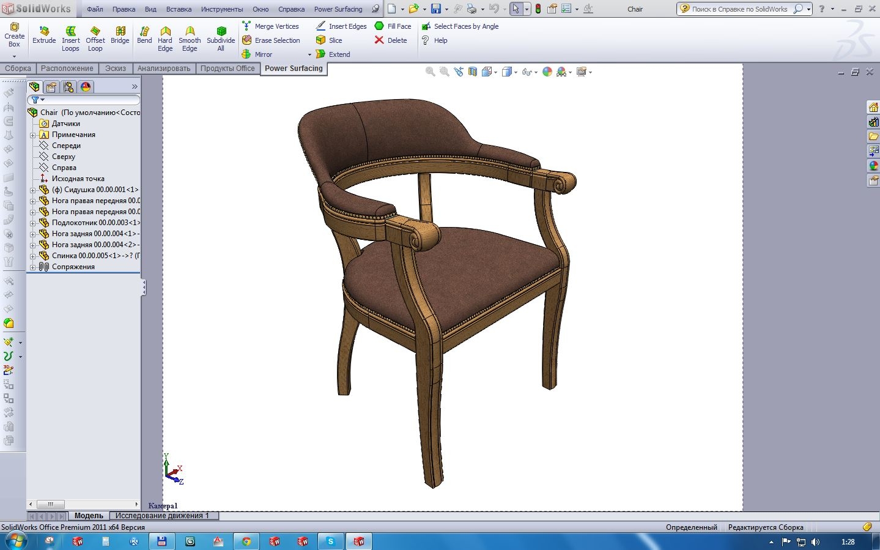Click the SolidWorks Help search field
This screenshot has width=880, height=550.
[x=740, y=9]
